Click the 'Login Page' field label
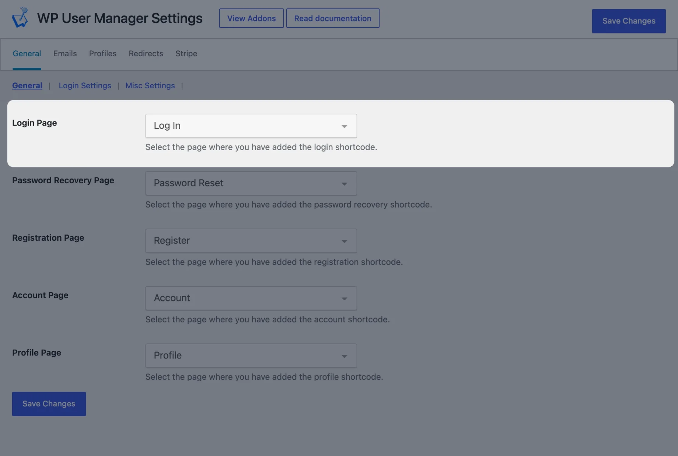Viewport: 678px width, 456px height. [x=35, y=123]
